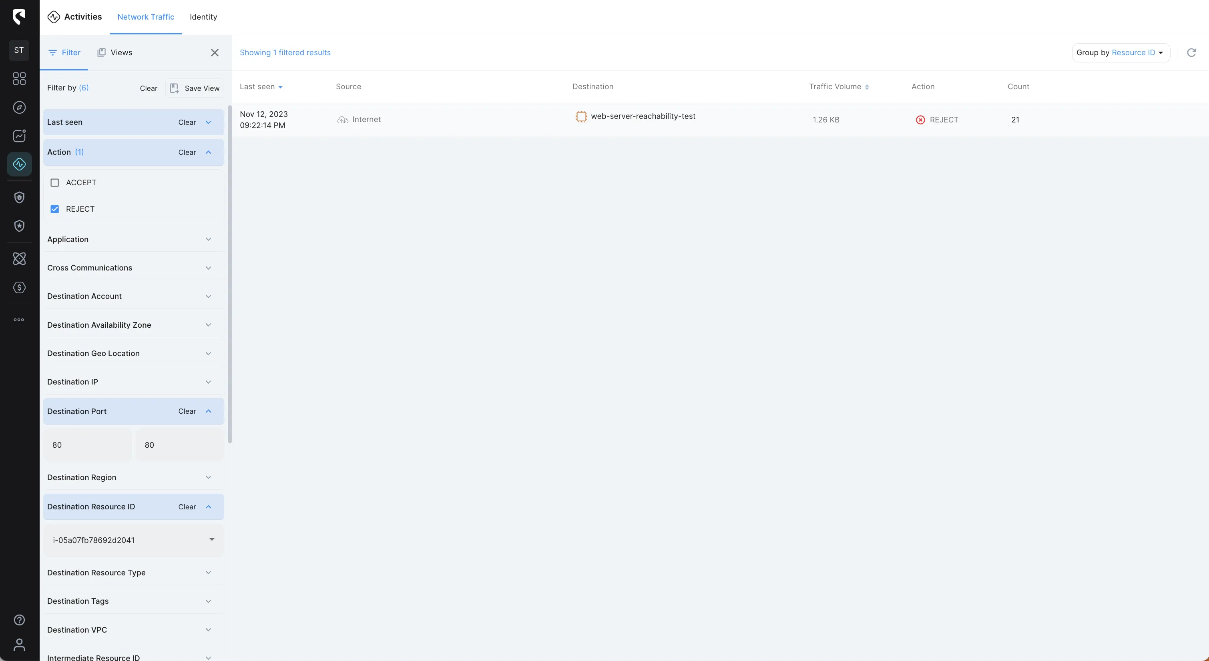Click the Destination column header
Image resolution: width=1209 pixels, height=661 pixels.
[x=593, y=87]
